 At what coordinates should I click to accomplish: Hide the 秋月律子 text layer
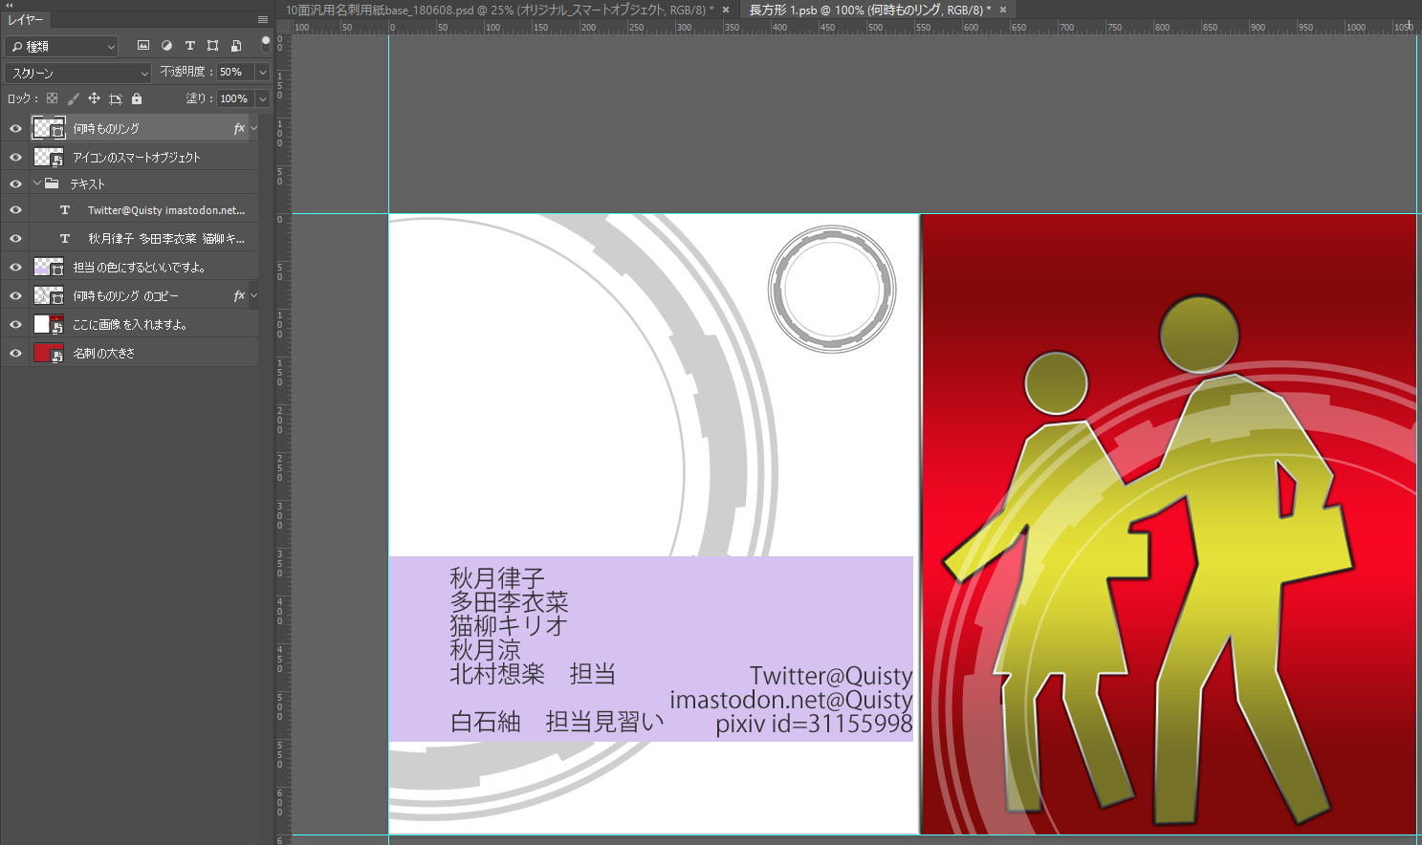coord(15,239)
